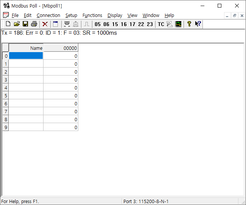This screenshot has width=246, height=205.
Task: Select the value cell in row 2
Action: coord(61,72)
